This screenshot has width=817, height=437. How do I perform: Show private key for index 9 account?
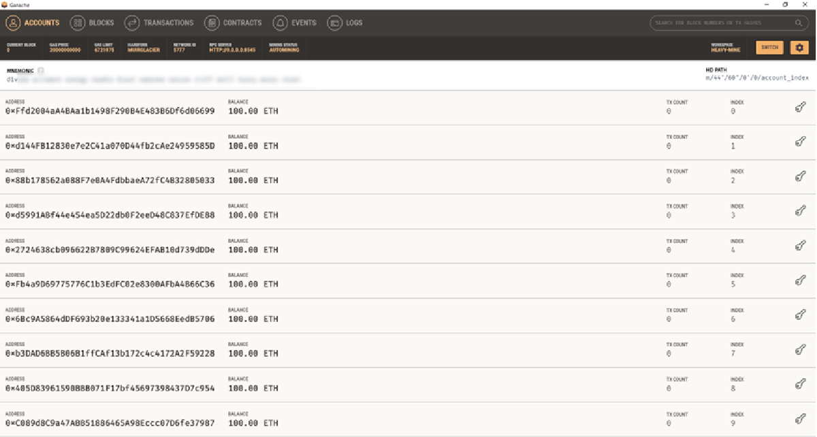(801, 419)
